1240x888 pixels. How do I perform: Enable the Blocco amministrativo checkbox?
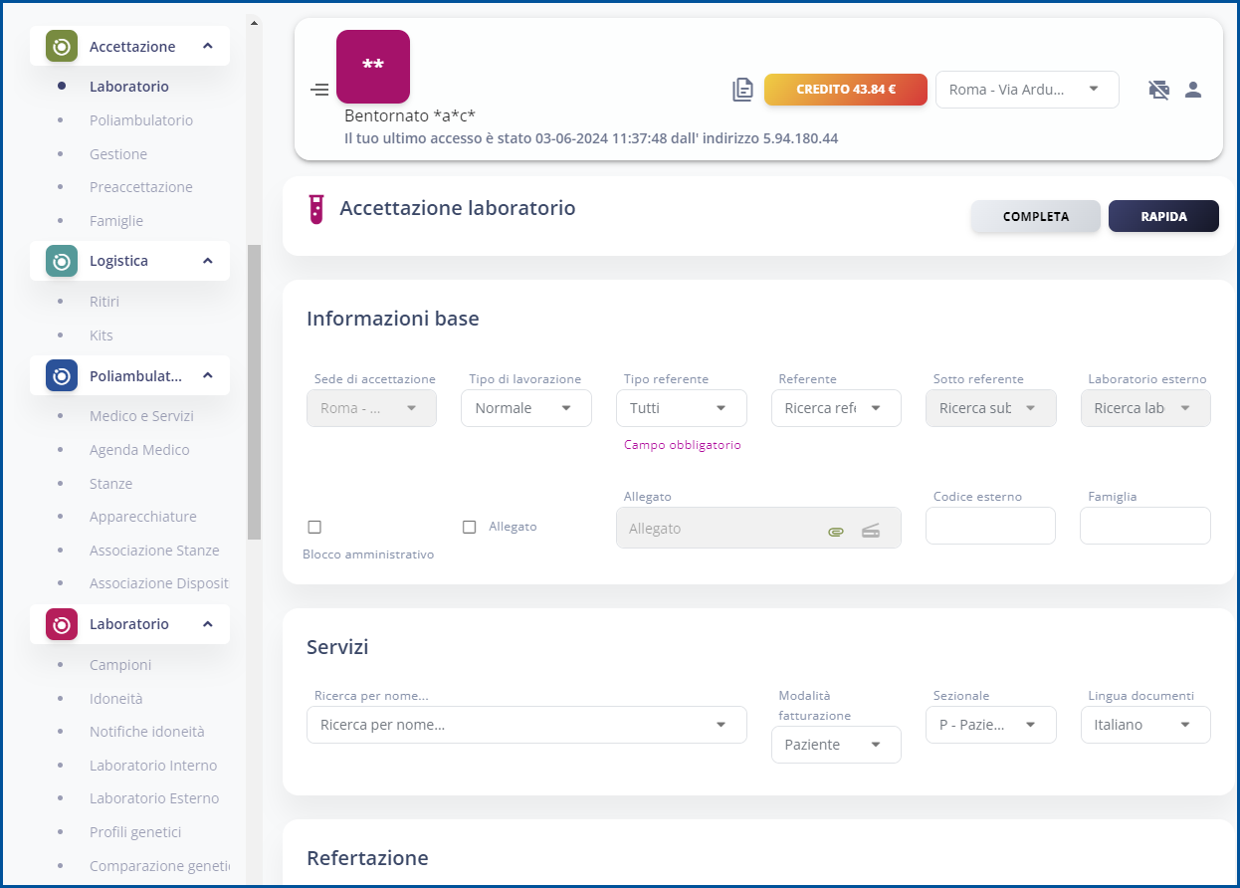point(314,527)
